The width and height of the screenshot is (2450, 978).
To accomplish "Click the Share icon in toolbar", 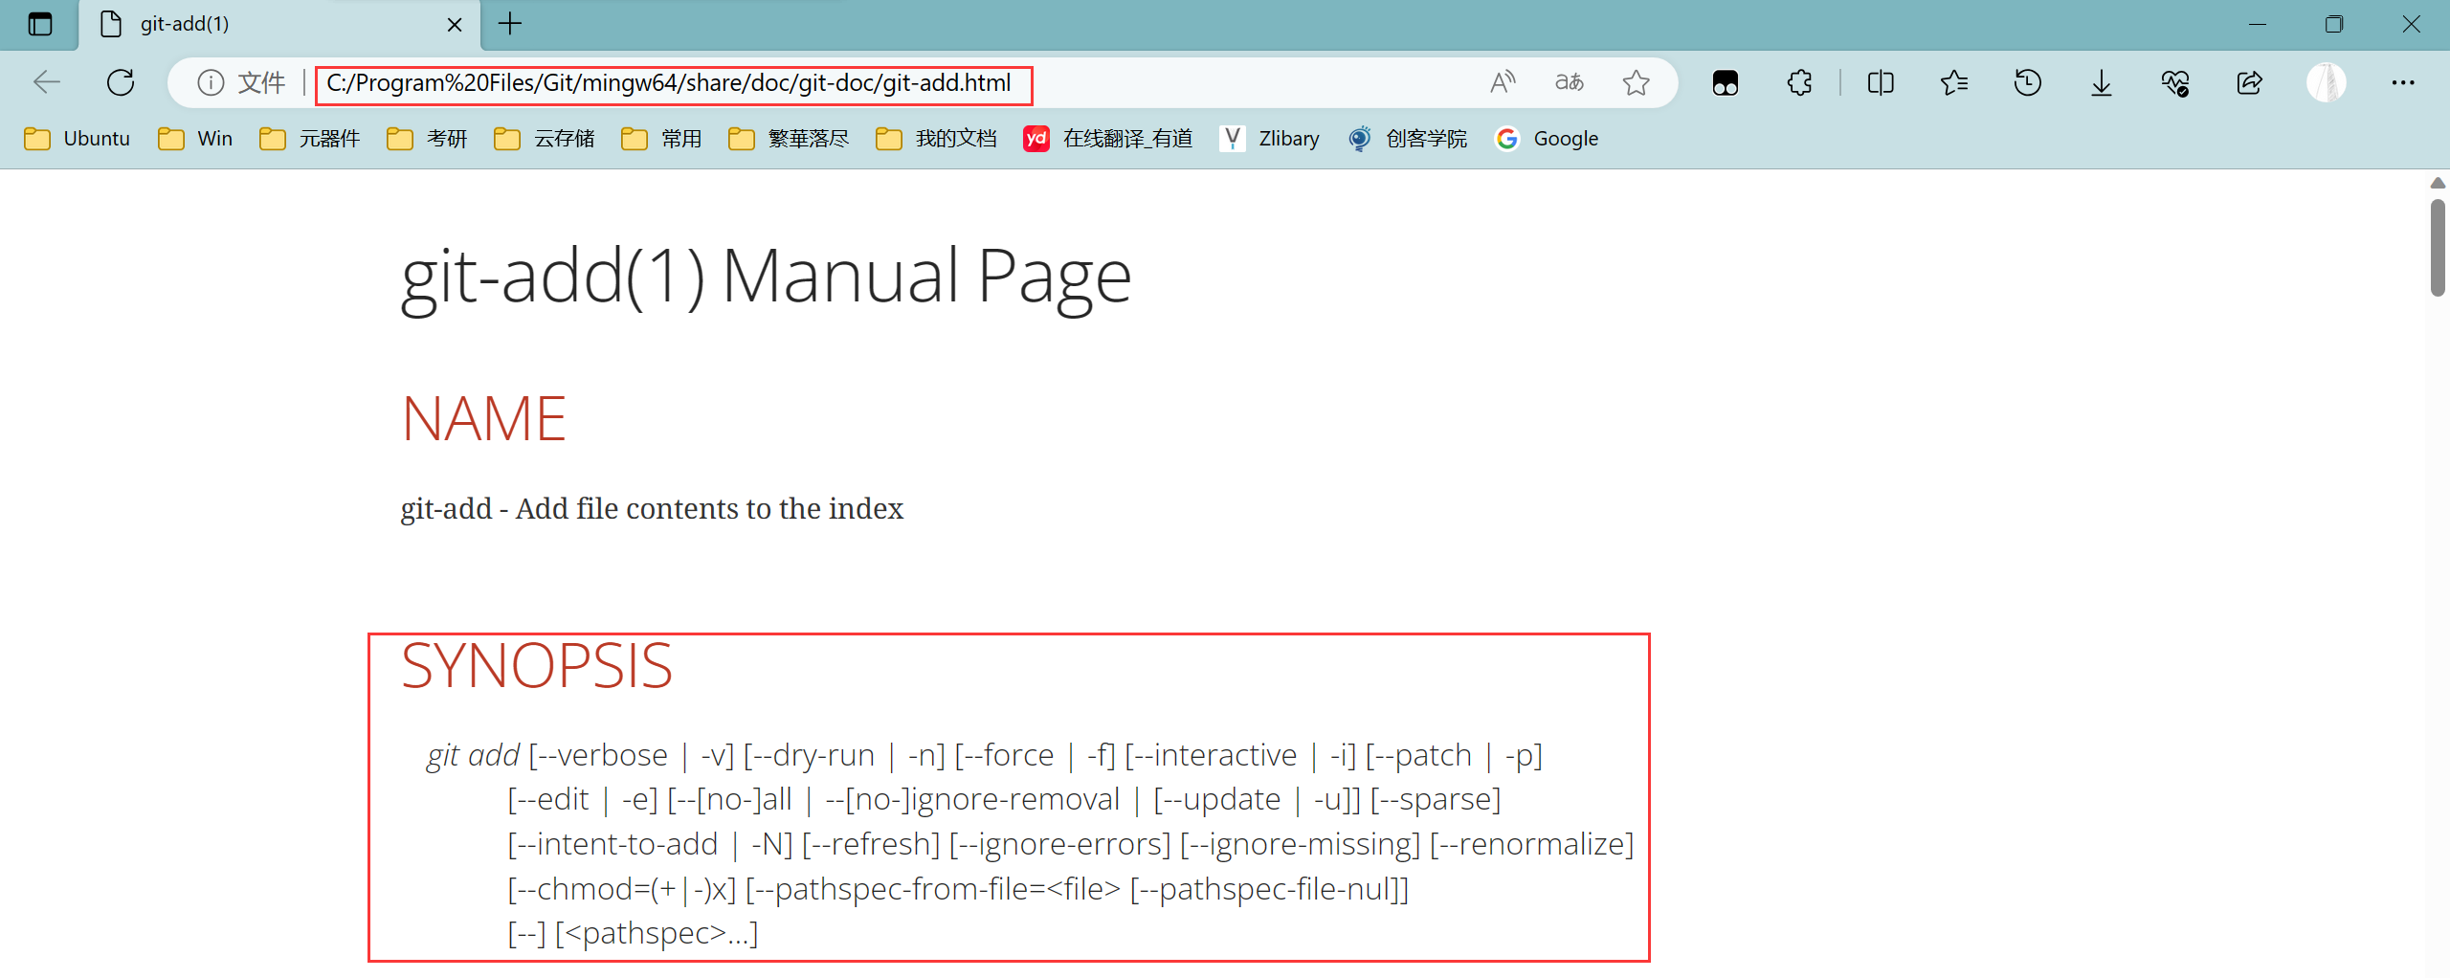I will 2249,83.
